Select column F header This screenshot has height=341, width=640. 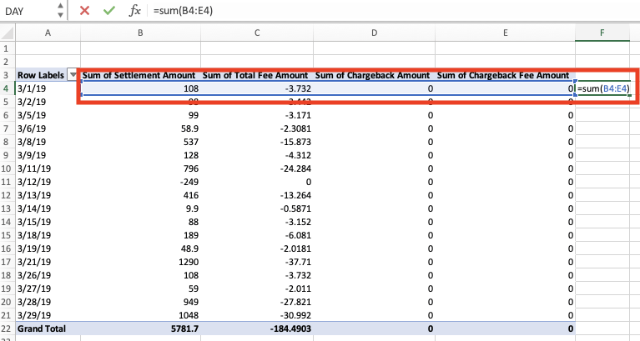tap(602, 33)
